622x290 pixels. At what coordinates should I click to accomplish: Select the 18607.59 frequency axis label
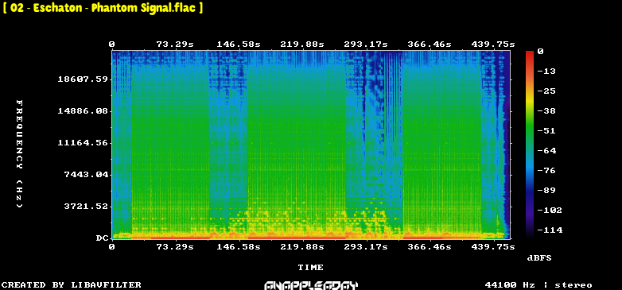[83, 79]
